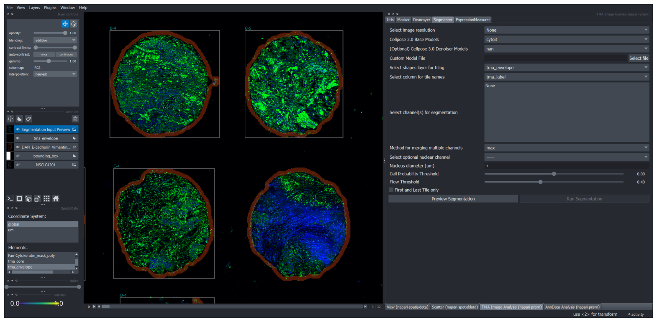Adjust the gamma slider
The width and height of the screenshot is (657, 322).
50,61
